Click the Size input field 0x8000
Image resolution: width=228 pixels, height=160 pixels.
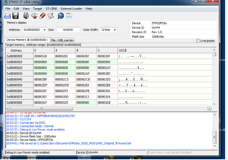(x=68, y=30)
